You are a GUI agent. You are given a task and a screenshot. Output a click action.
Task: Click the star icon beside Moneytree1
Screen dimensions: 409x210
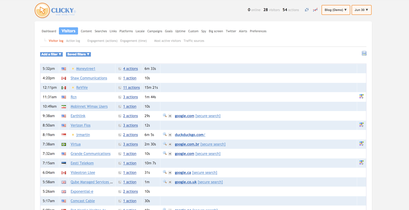[73, 69]
